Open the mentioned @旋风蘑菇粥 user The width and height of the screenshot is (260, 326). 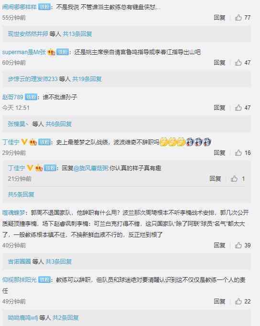pos(91,168)
